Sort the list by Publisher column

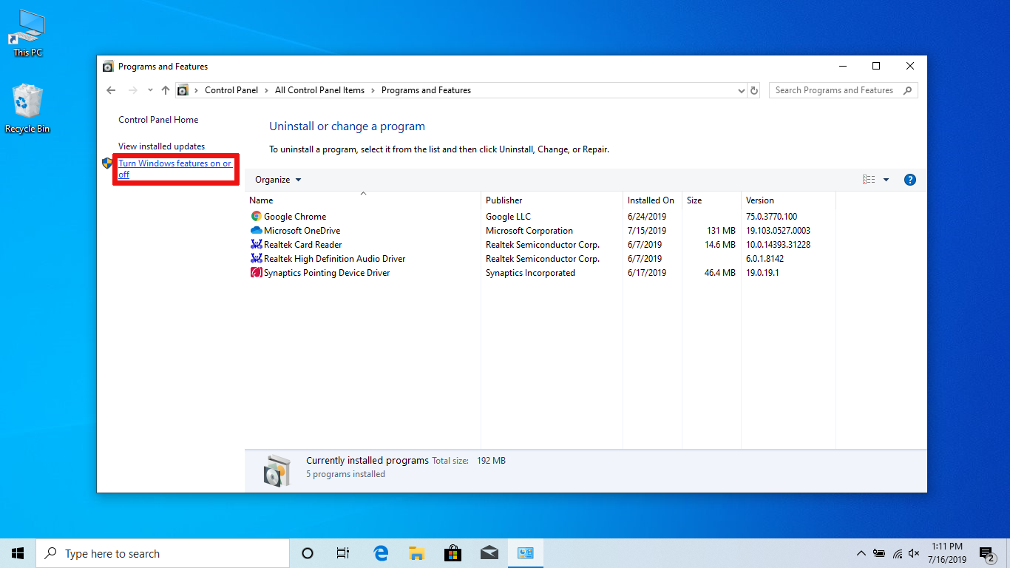(504, 200)
